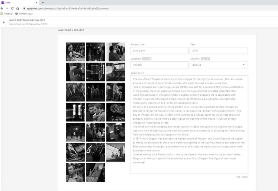The image size is (278, 191).
Task: Open the violinist girl thumbnail
Action: click(75, 52)
